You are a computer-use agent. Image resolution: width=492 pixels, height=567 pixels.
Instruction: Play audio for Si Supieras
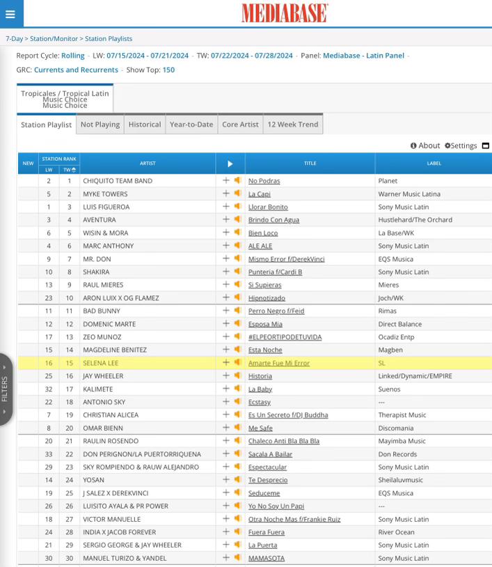pos(237,284)
